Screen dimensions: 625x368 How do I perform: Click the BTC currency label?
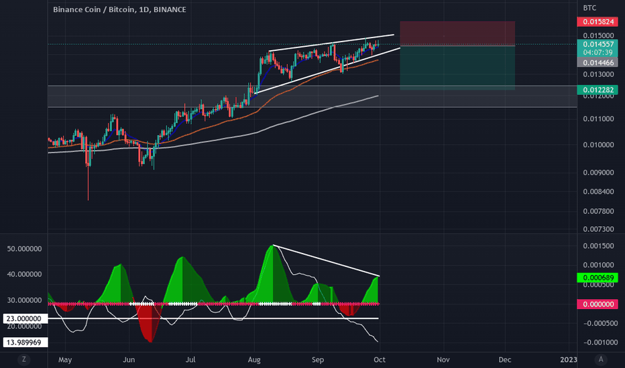click(589, 8)
